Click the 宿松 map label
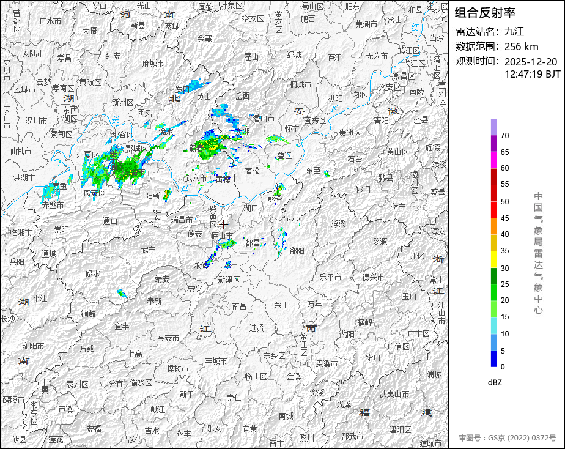 coord(252,171)
